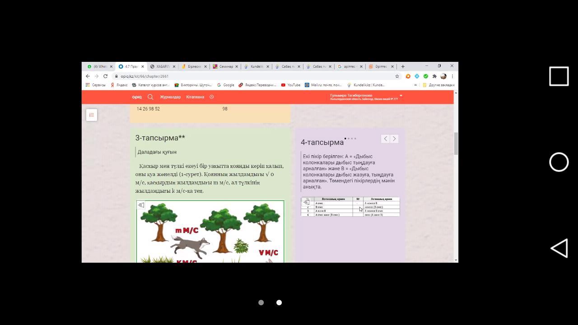Open the Chrome three-dot menu

(452, 76)
